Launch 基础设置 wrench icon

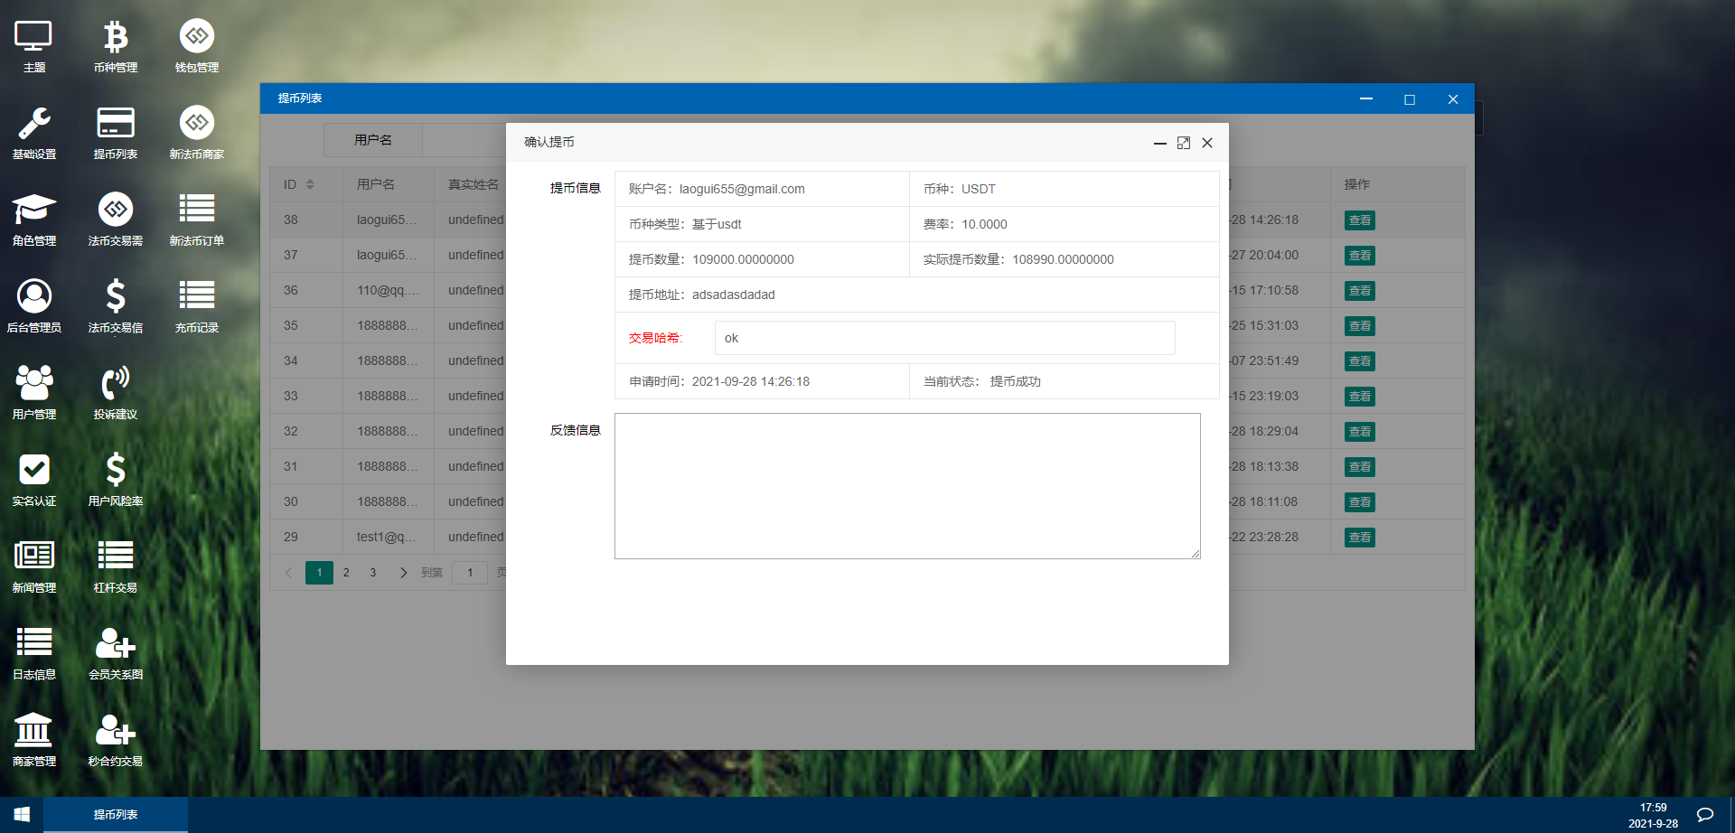pyautogui.click(x=34, y=132)
